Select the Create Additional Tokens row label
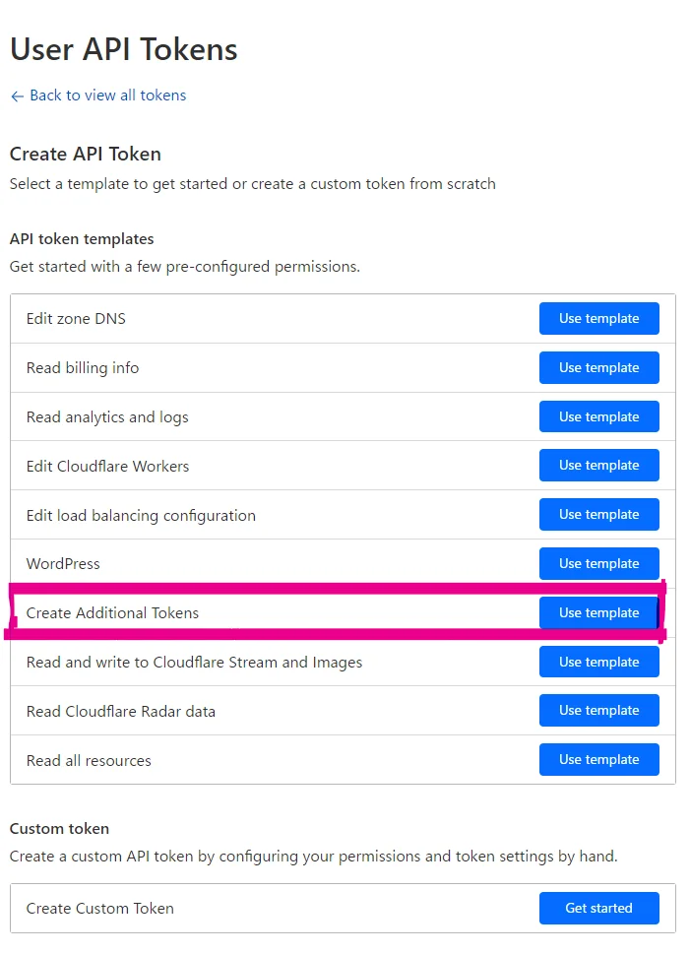This screenshot has width=690, height=954. pyautogui.click(x=112, y=612)
